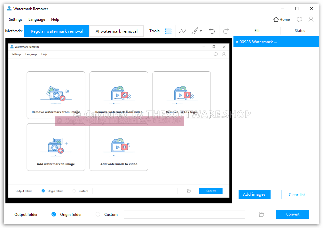The height and width of the screenshot is (228, 323).
Task: Close the Watermark Remover window
Action: pyautogui.click(x=311, y=9)
